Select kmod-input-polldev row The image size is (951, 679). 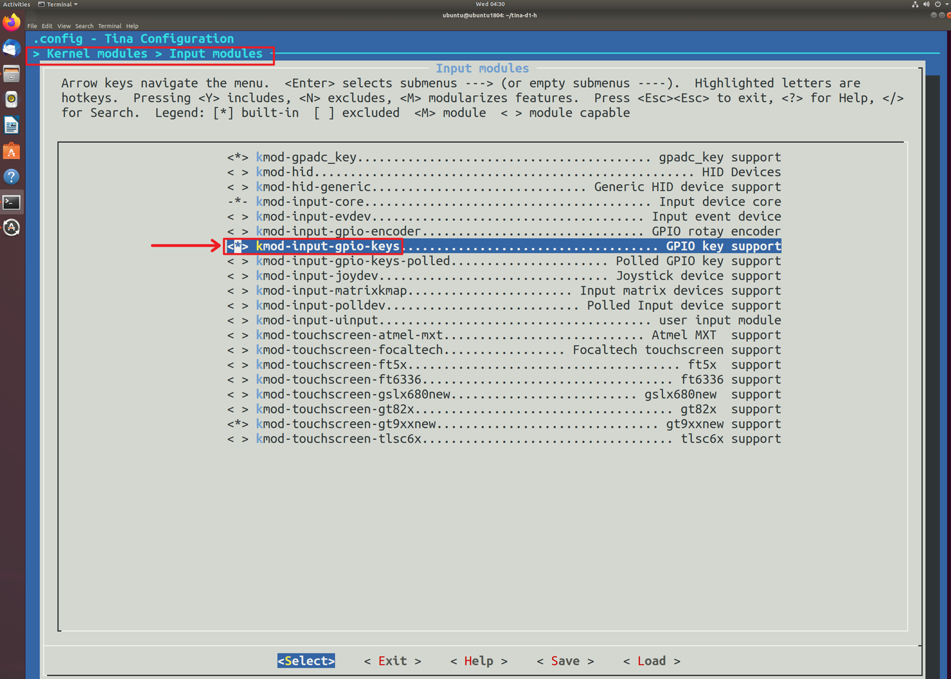pyautogui.click(x=504, y=306)
